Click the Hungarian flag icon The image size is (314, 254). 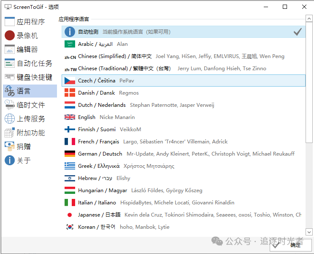(70, 190)
